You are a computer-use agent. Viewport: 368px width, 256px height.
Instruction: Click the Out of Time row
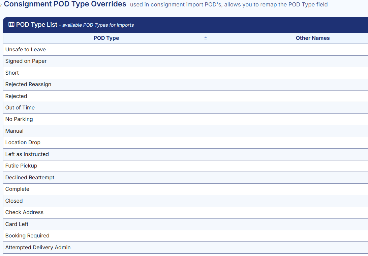(20, 108)
